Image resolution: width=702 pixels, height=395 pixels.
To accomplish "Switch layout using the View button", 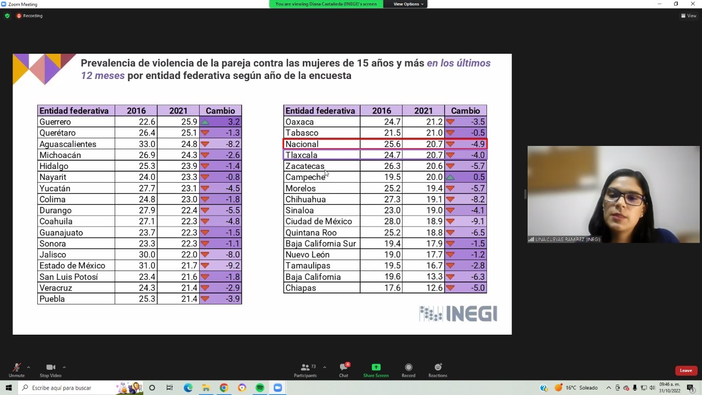I will pyautogui.click(x=689, y=16).
